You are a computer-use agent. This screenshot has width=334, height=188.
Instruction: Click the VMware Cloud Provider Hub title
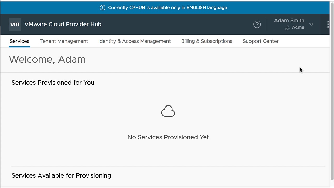63,24
